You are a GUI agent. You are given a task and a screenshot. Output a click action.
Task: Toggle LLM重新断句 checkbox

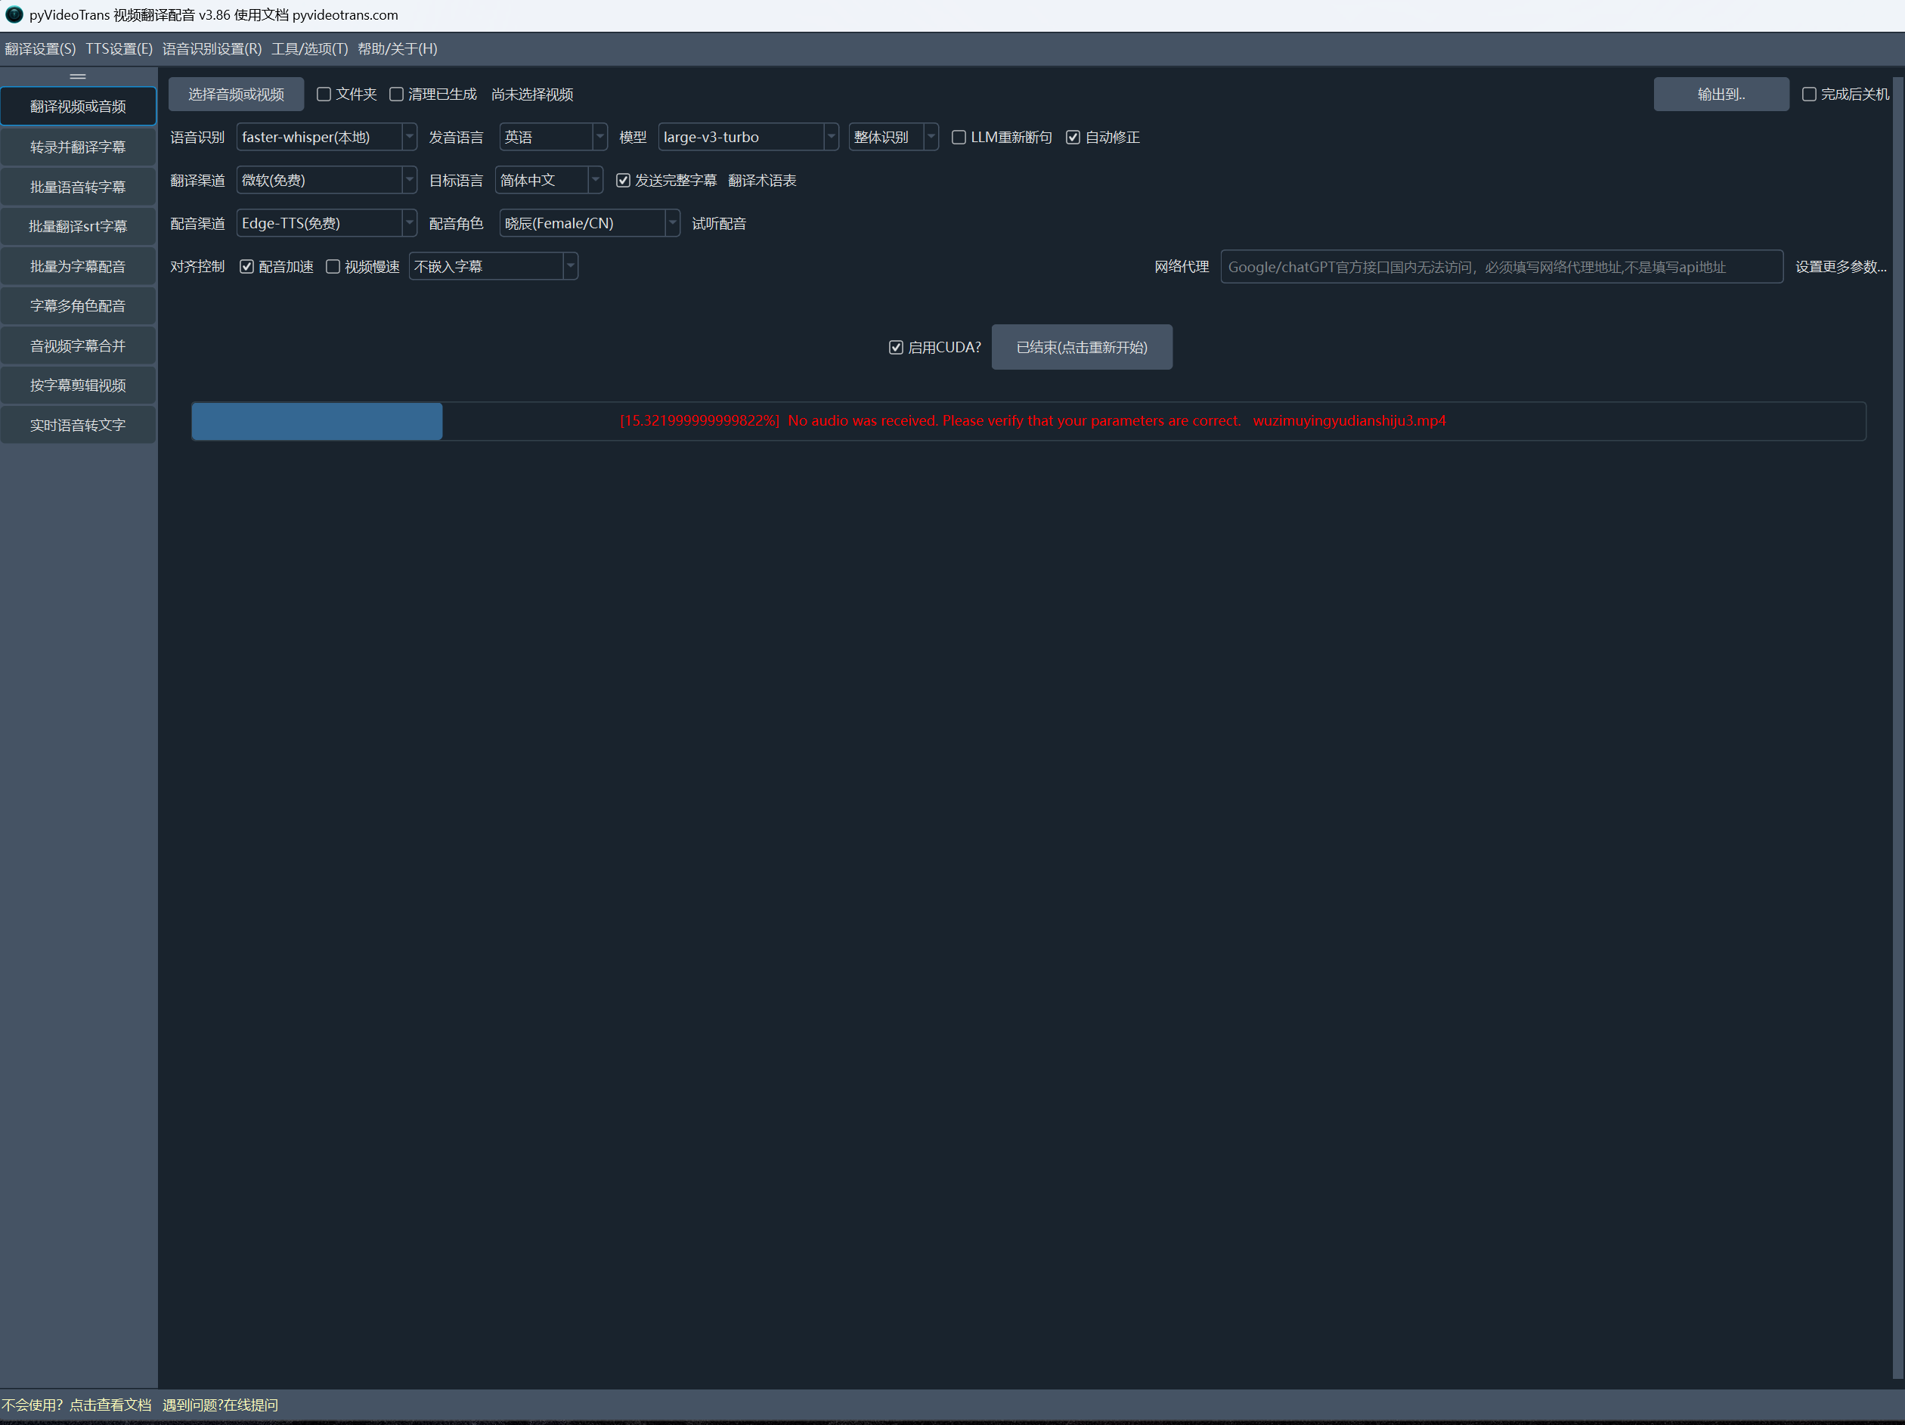click(959, 138)
